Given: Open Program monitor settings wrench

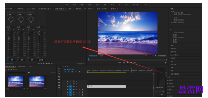Looking at the screenshot, I should coord(156,56).
